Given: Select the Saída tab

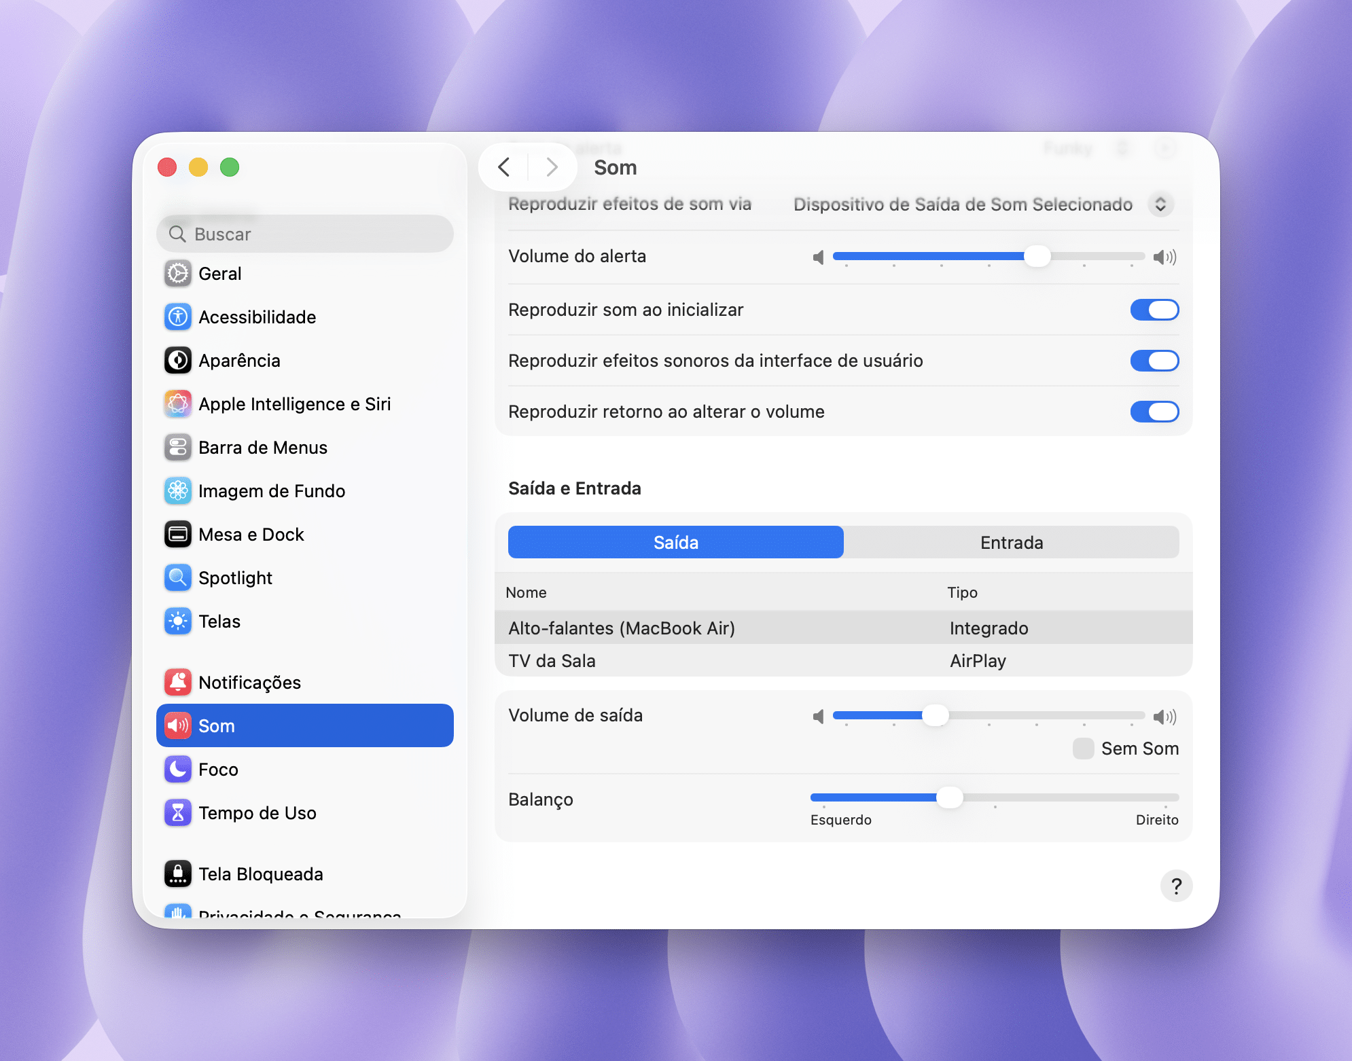Looking at the screenshot, I should (x=675, y=543).
